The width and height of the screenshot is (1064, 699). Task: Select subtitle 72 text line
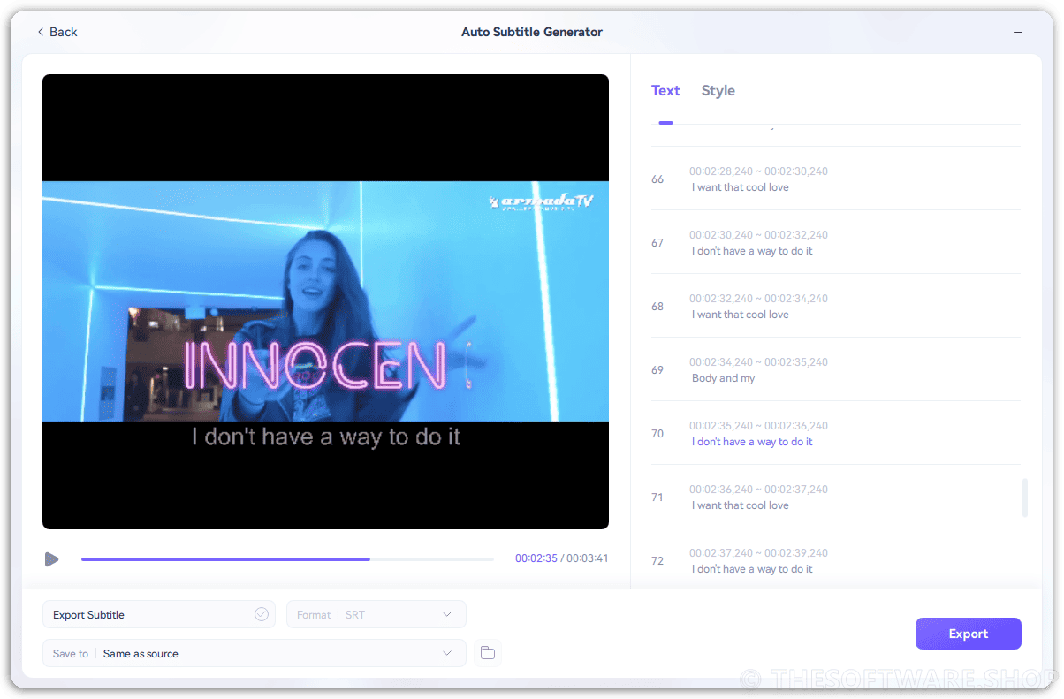(x=752, y=569)
